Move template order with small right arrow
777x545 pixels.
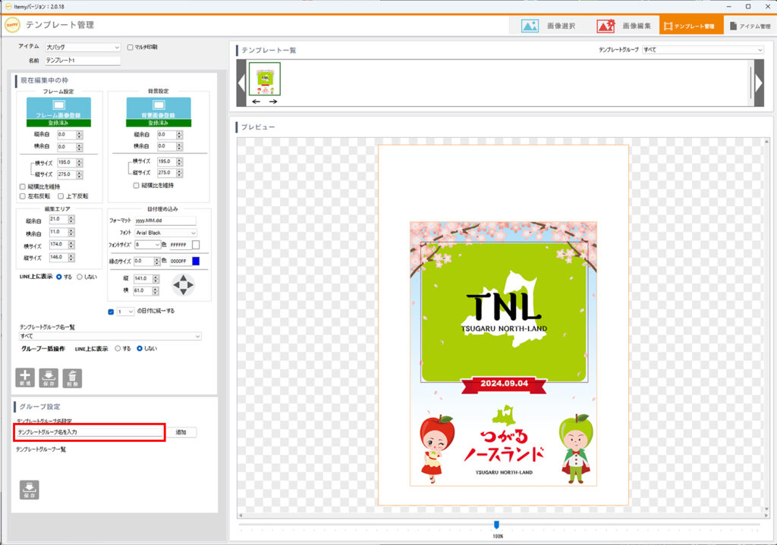[273, 102]
